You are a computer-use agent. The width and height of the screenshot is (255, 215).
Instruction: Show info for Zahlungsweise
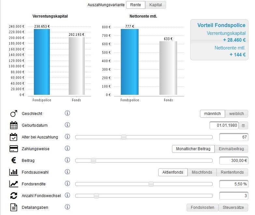67,149
